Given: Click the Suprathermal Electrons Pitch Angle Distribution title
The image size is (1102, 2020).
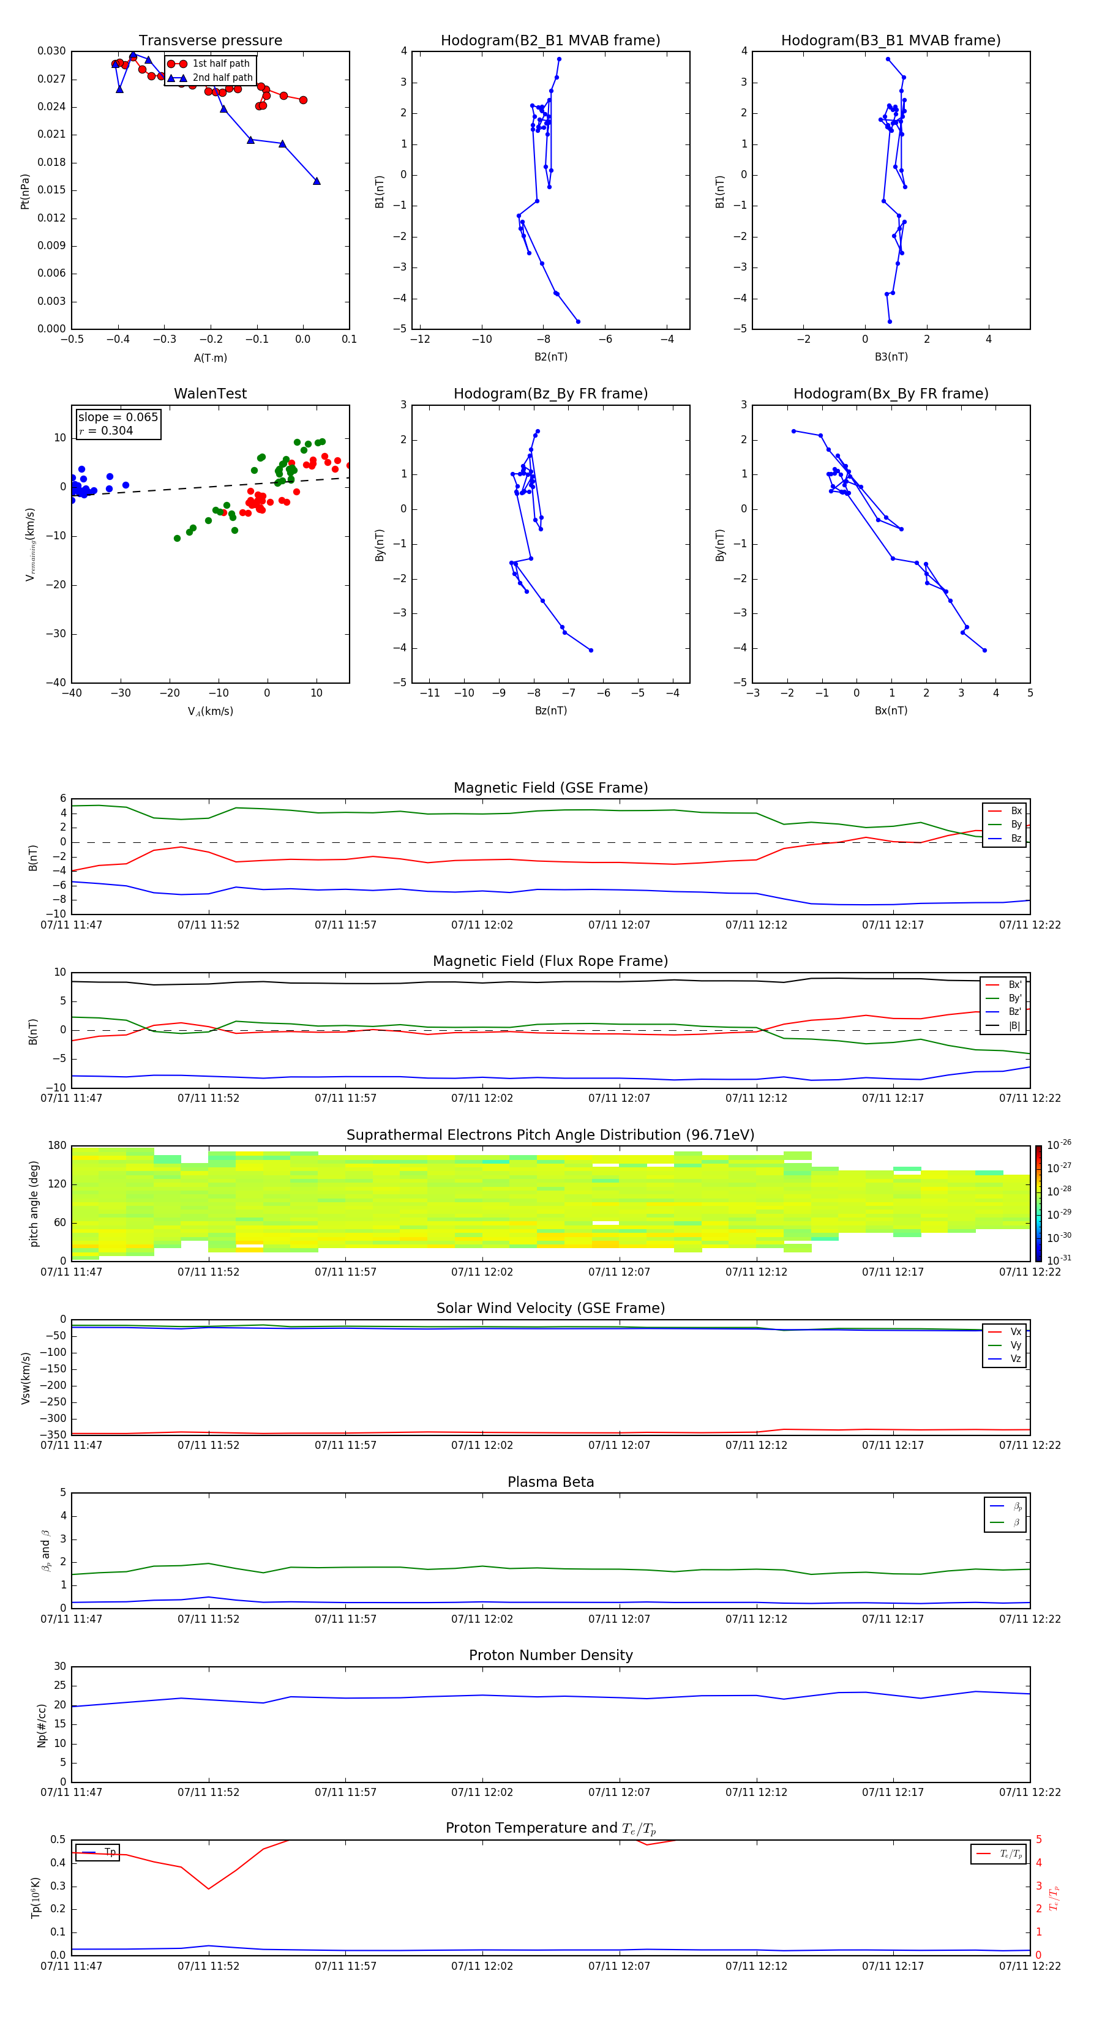Looking at the screenshot, I should pyautogui.click(x=550, y=1135).
